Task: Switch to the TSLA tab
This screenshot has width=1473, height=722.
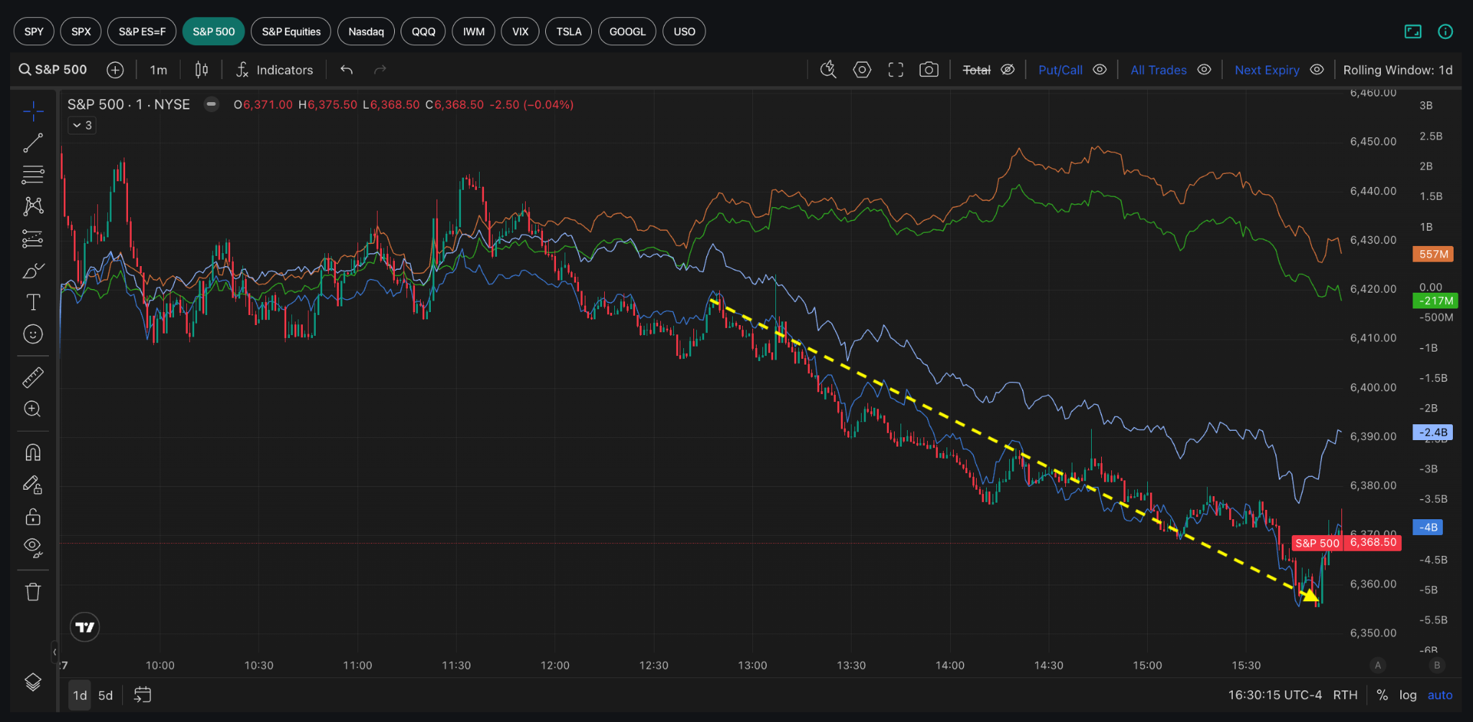Action: click(569, 32)
